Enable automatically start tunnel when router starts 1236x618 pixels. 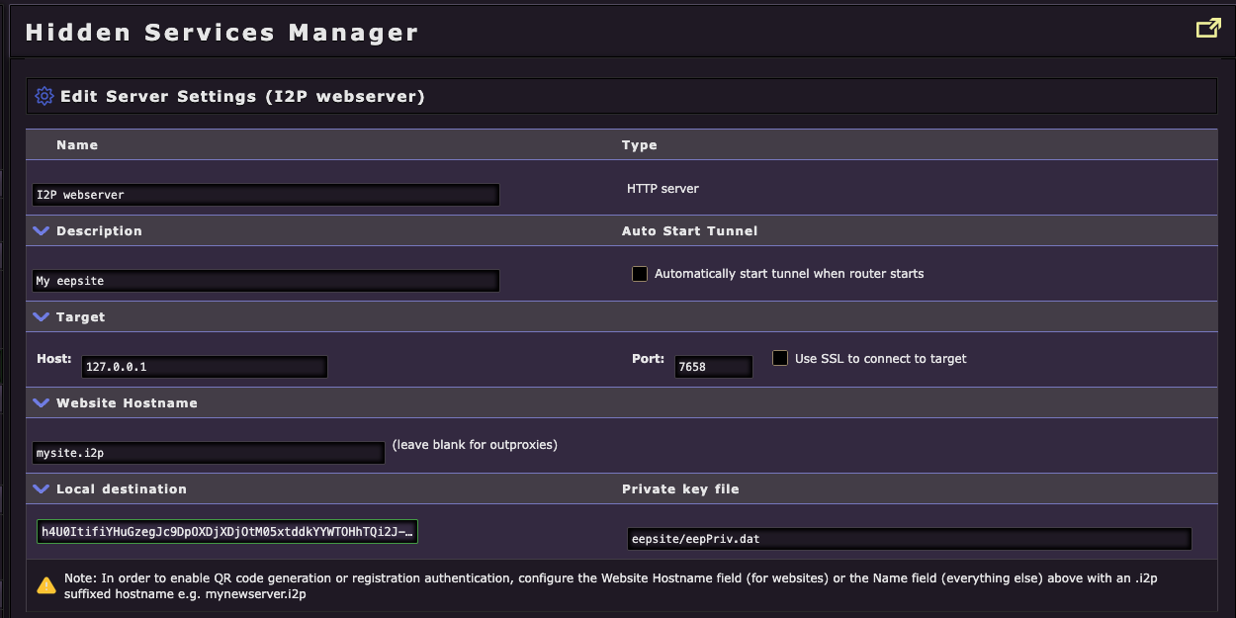click(640, 273)
